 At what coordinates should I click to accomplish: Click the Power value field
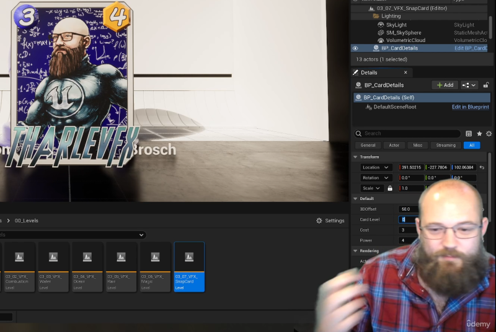click(408, 240)
